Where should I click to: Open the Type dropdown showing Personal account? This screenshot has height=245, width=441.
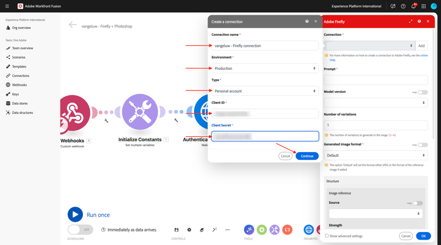pos(265,91)
